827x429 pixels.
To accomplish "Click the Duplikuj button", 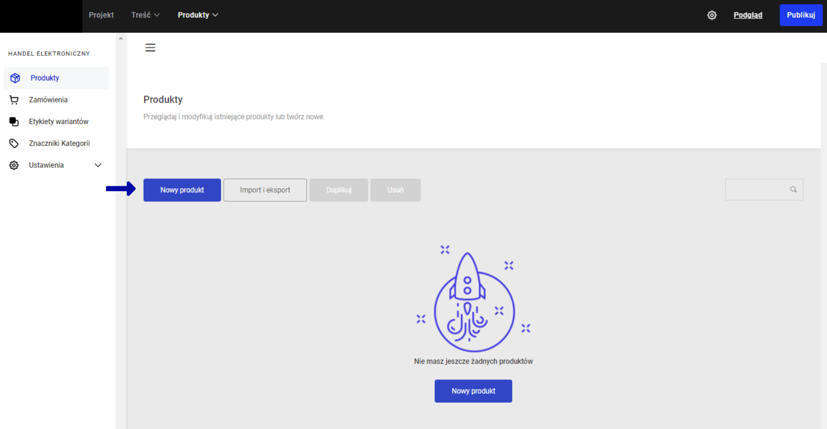I will click(x=339, y=190).
